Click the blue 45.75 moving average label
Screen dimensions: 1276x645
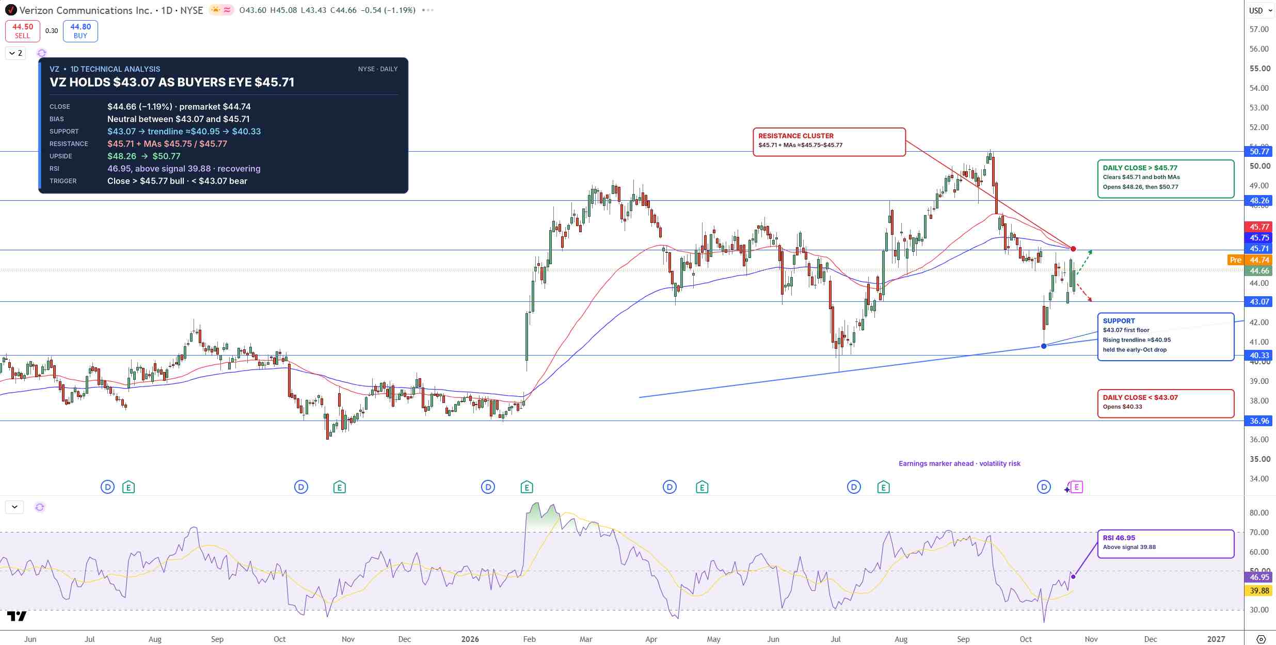click(x=1259, y=237)
